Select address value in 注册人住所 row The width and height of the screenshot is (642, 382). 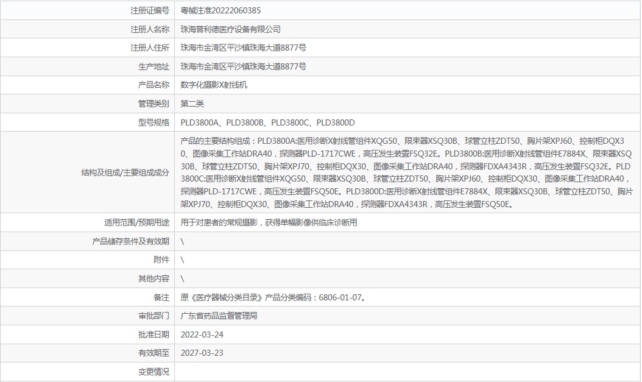243,48
